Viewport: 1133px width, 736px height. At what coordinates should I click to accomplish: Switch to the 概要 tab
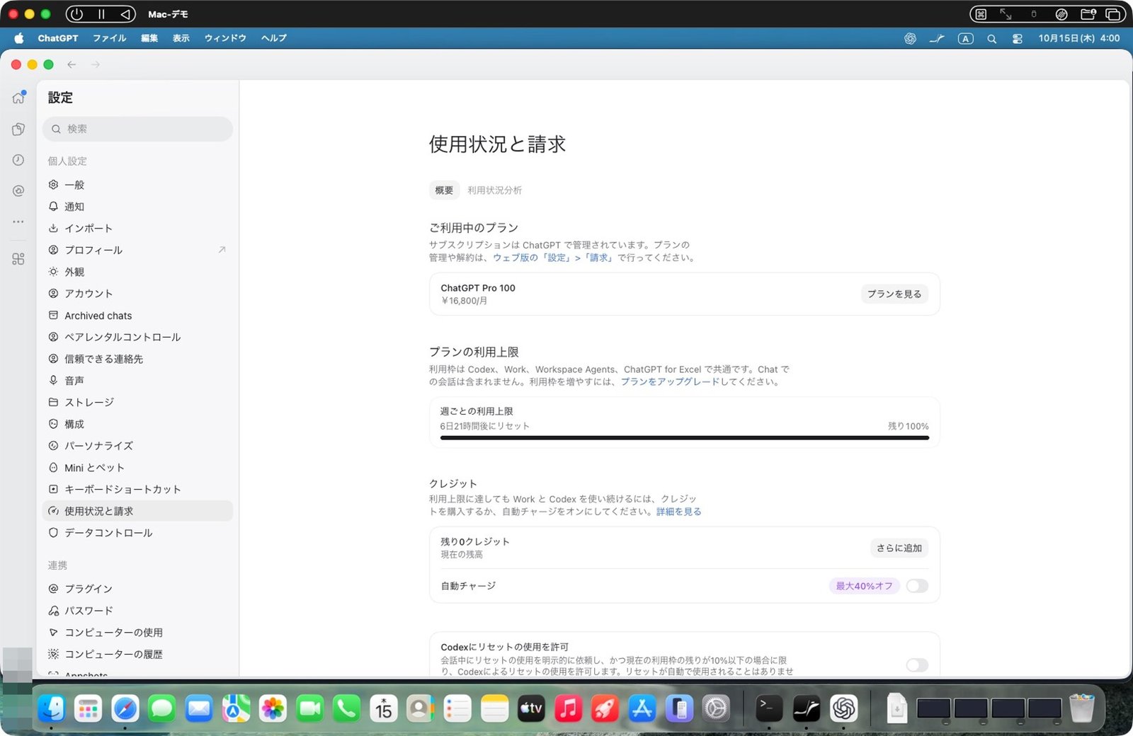[x=444, y=190]
